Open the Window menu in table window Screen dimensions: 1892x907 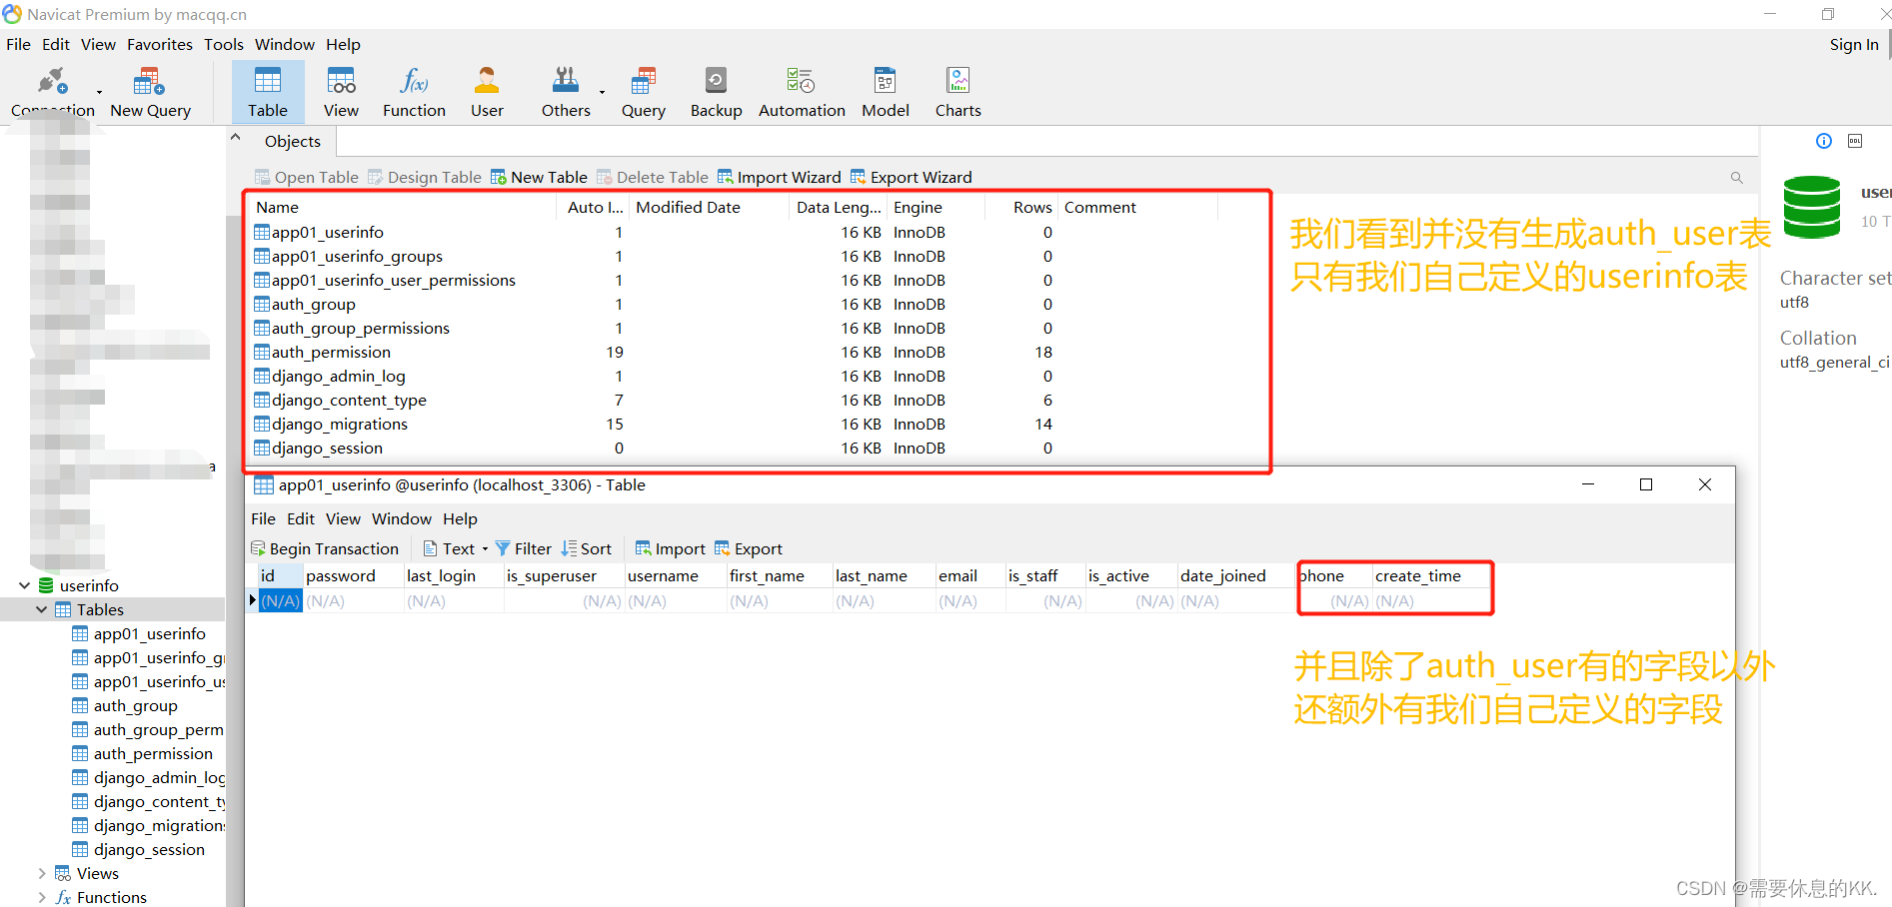[402, 518]
